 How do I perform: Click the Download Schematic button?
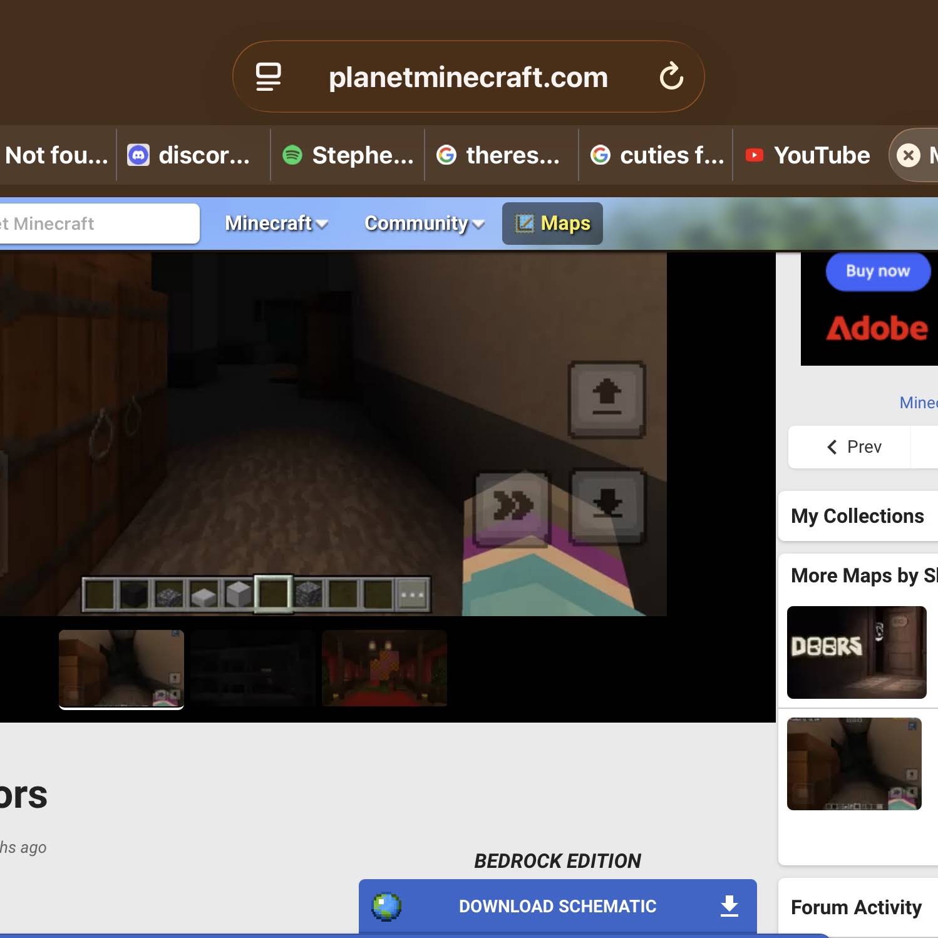558,906
